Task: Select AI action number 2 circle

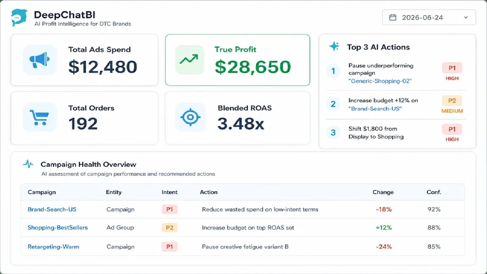Action: tap(333, 104)
